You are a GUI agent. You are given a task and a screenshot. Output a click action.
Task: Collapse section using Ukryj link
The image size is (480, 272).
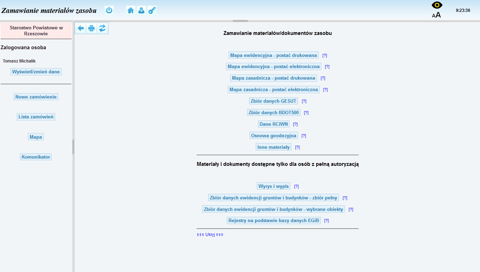coord(210,235)
